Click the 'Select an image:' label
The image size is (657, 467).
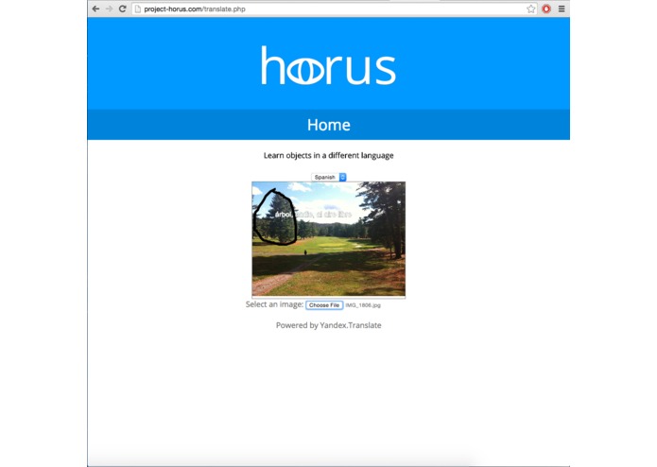coord(274,304)
